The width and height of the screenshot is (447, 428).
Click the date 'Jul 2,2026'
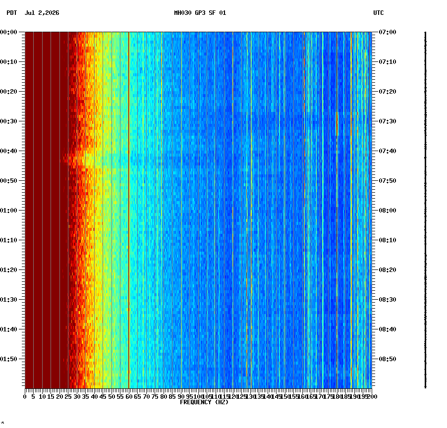tap(42, 13)
